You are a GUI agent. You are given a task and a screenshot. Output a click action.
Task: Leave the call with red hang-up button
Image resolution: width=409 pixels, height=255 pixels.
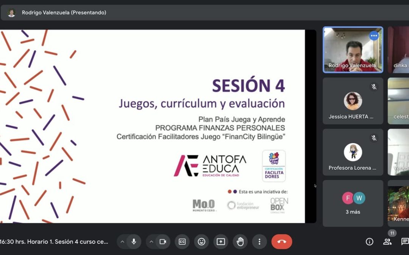[282, 242]
